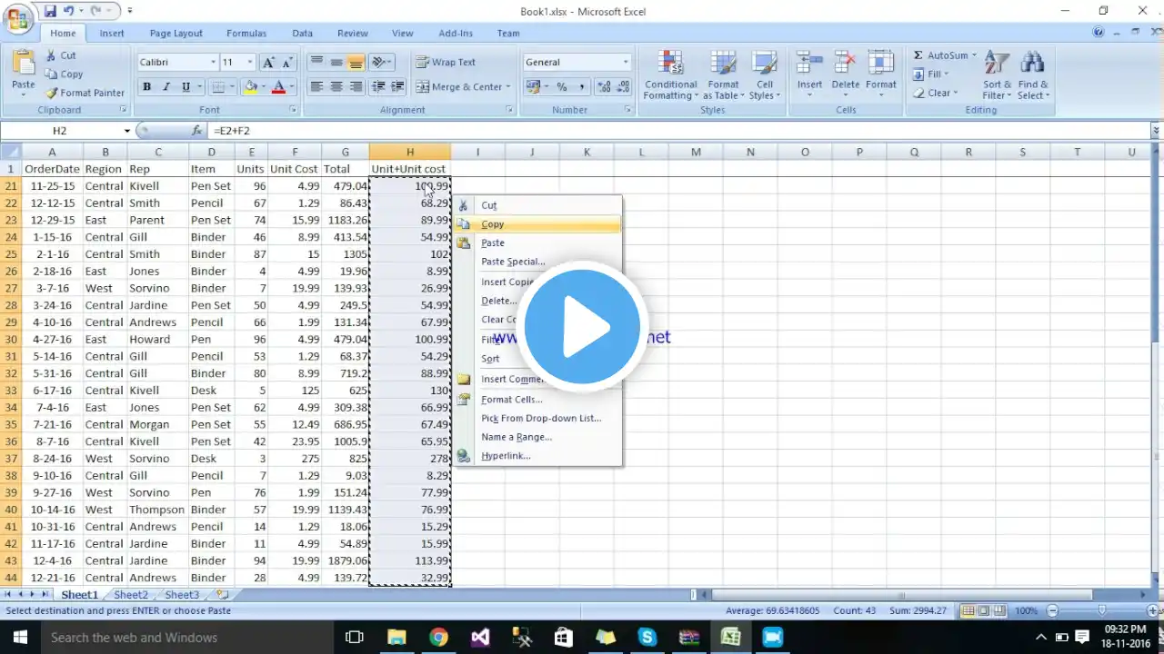This screenshot has width=1164, height=654.
Task: Open the Sheet2 worksheet tab
Action: coord(131,595)
